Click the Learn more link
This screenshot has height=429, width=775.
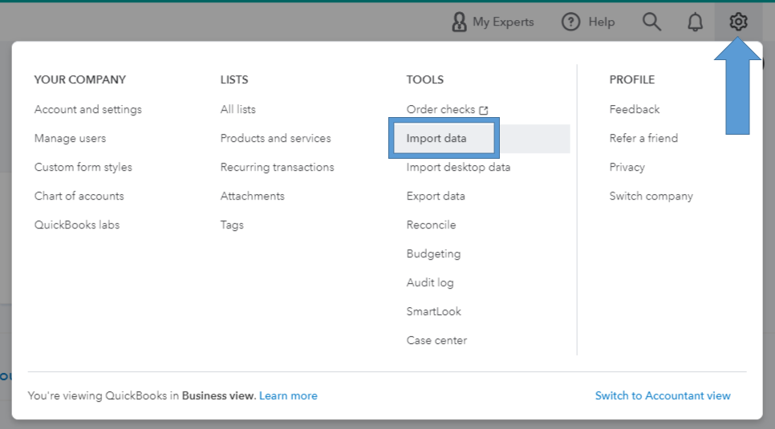[x=288, y=395]
